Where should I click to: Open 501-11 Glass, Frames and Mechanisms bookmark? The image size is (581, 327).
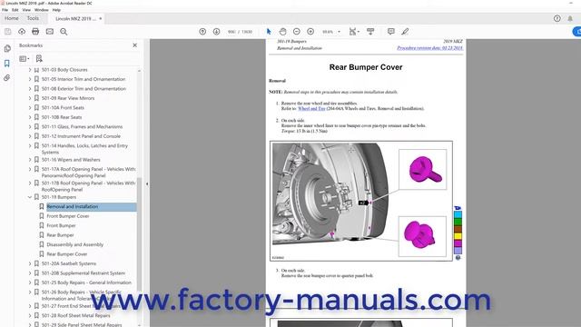click(x=82, y=127)
